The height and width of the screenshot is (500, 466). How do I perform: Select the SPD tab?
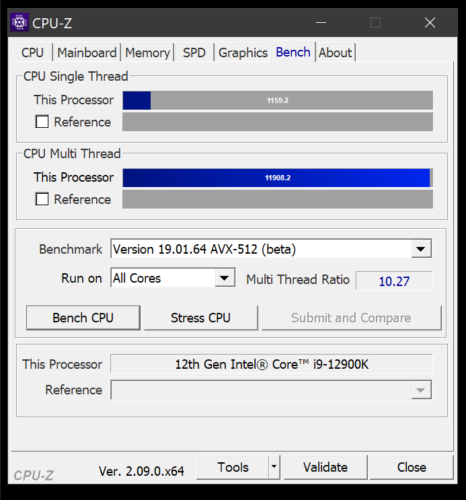click(x=194, y=52)
